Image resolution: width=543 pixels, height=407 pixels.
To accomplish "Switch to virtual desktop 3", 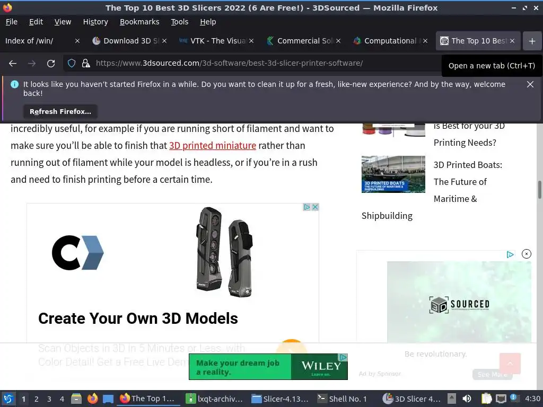I will [x=49, y=399].
